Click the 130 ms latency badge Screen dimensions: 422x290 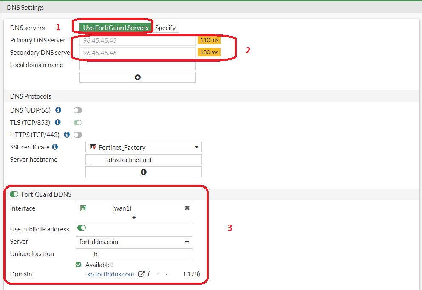pyautogui.click(x=209, y=52)
